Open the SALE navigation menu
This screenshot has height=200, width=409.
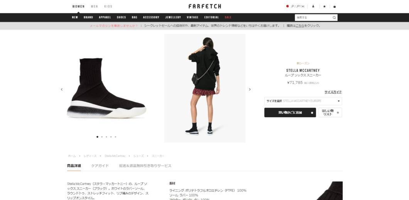coord(228,17)
